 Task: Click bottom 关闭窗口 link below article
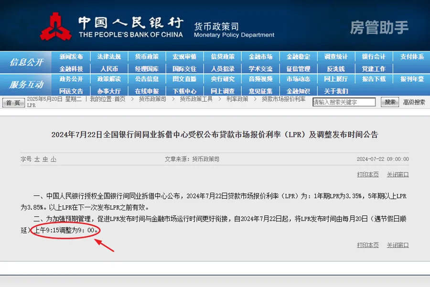tap(398, 245)
